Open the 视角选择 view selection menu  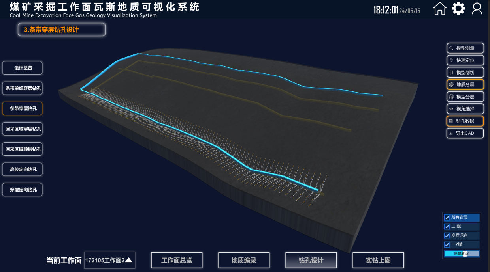click(465, 109)
